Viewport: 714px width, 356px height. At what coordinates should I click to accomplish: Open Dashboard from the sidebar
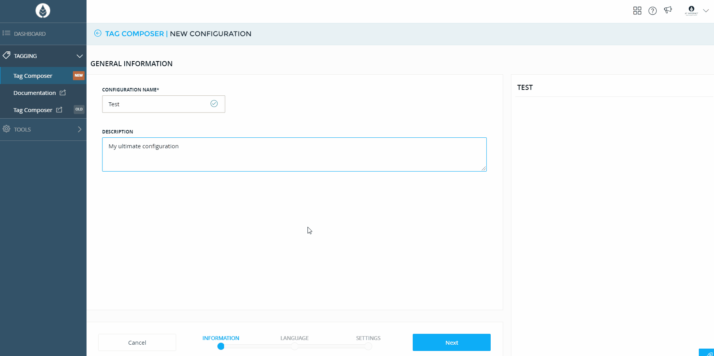[30, 34]
